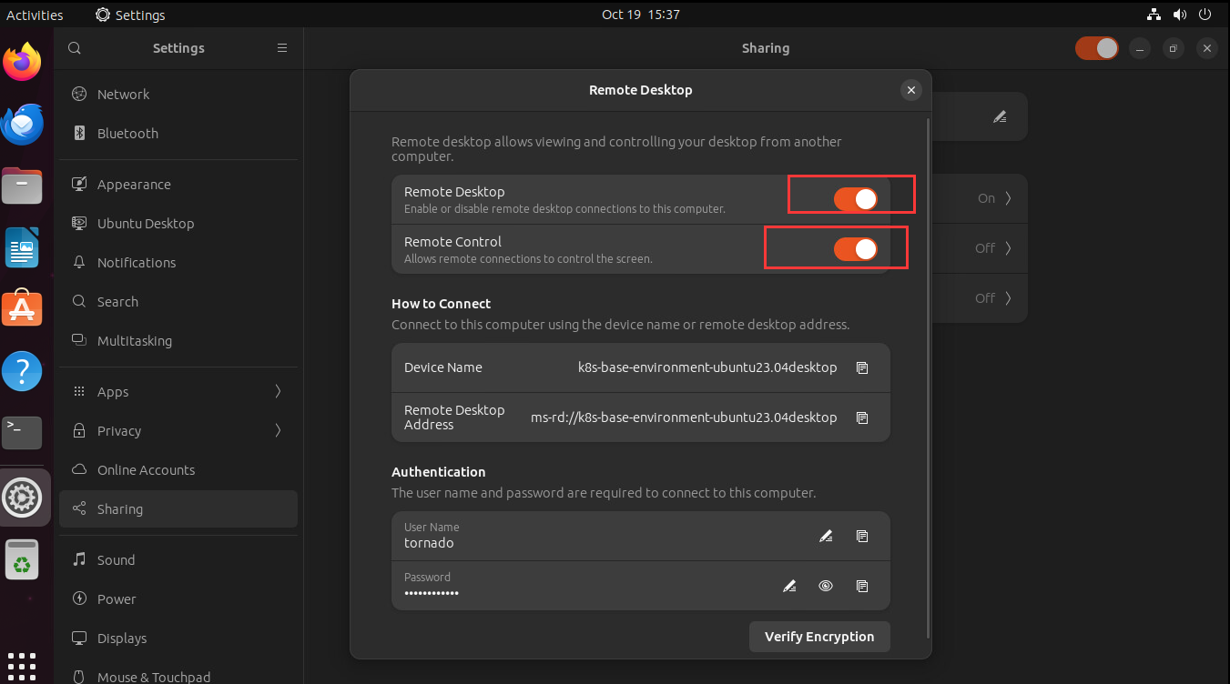This screenshot has width=1230, height=684.
Task: Expand the Privacy section chevron
Action: coord(278,431)
